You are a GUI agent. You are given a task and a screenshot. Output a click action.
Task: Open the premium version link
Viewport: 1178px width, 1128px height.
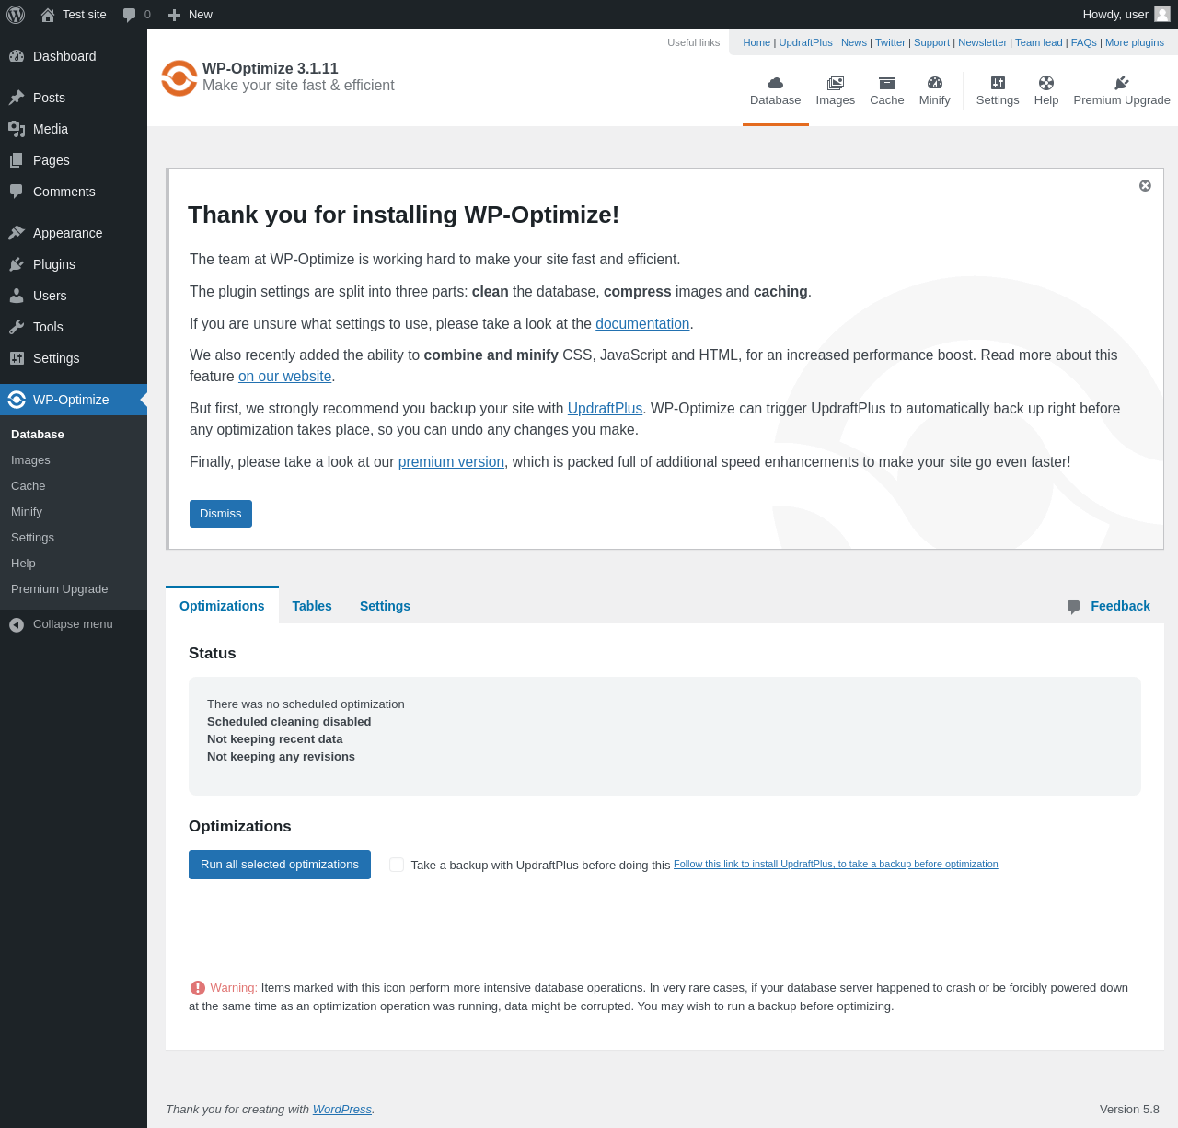coord(451,462)
